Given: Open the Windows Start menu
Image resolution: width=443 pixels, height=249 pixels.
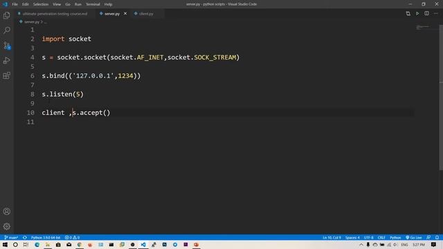Looking at the screenshot, I should [x=5, y=244].
